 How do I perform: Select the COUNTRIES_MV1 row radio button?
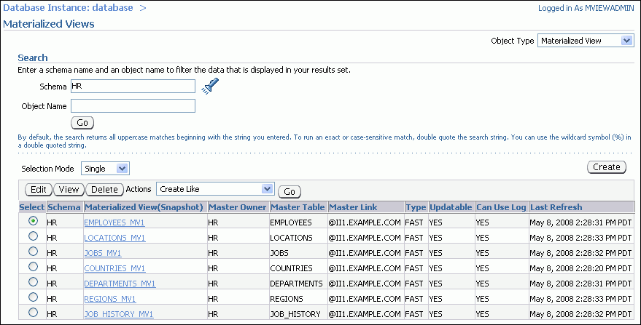coord(33,267)
